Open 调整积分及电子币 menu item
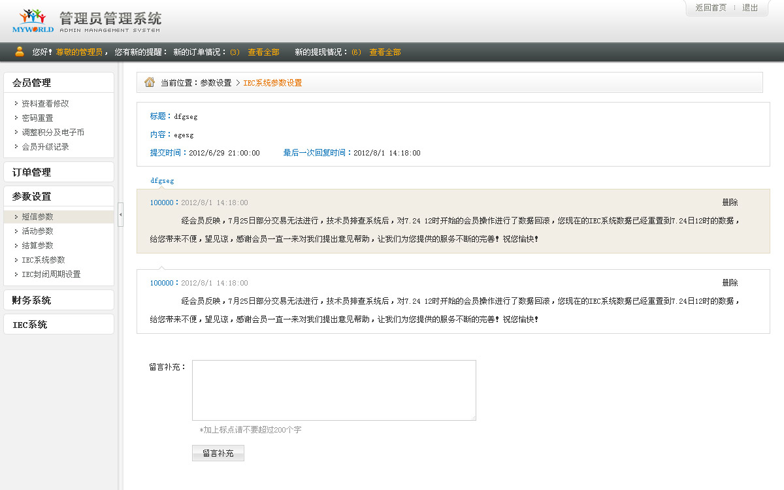The height and width of the screenshot is (490, 784). 53,132
